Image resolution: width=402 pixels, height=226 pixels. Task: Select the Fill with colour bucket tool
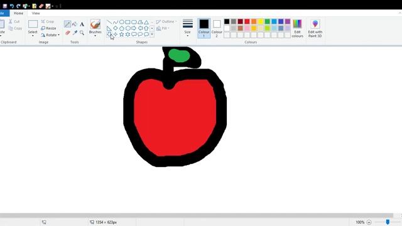(x=75, y=24)
